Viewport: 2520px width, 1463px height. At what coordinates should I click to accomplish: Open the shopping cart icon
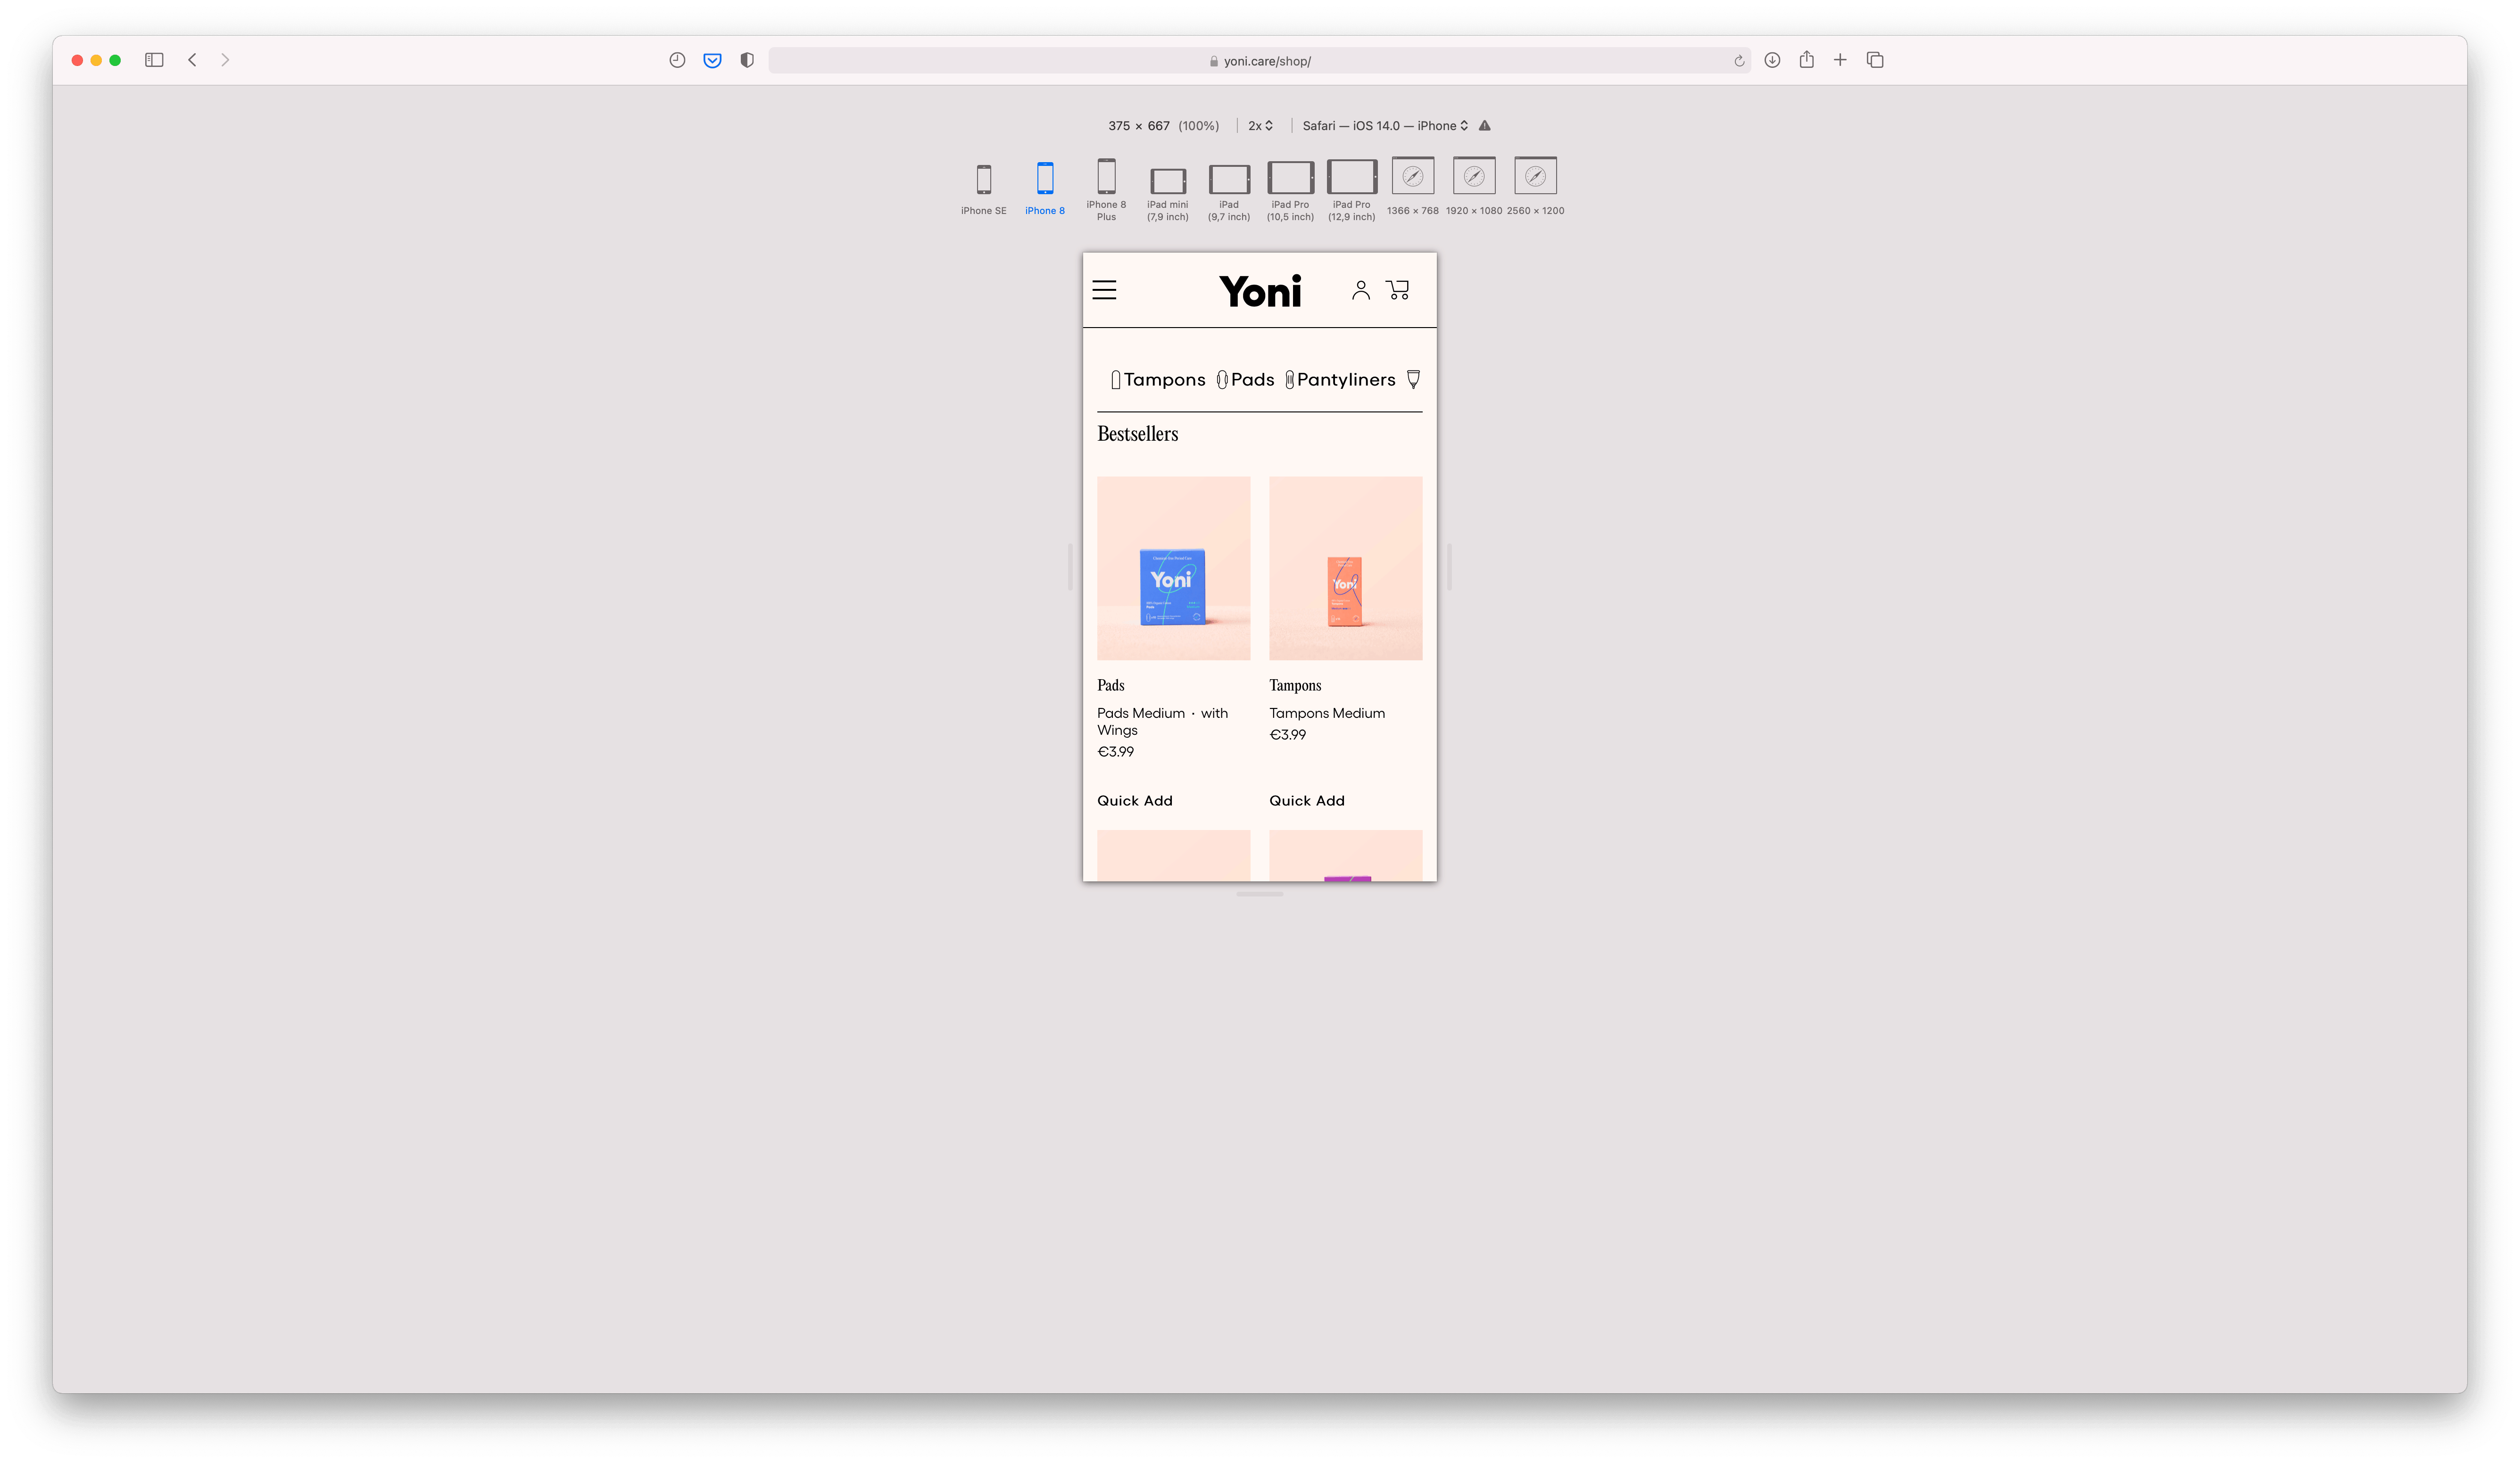[1398, 290]
